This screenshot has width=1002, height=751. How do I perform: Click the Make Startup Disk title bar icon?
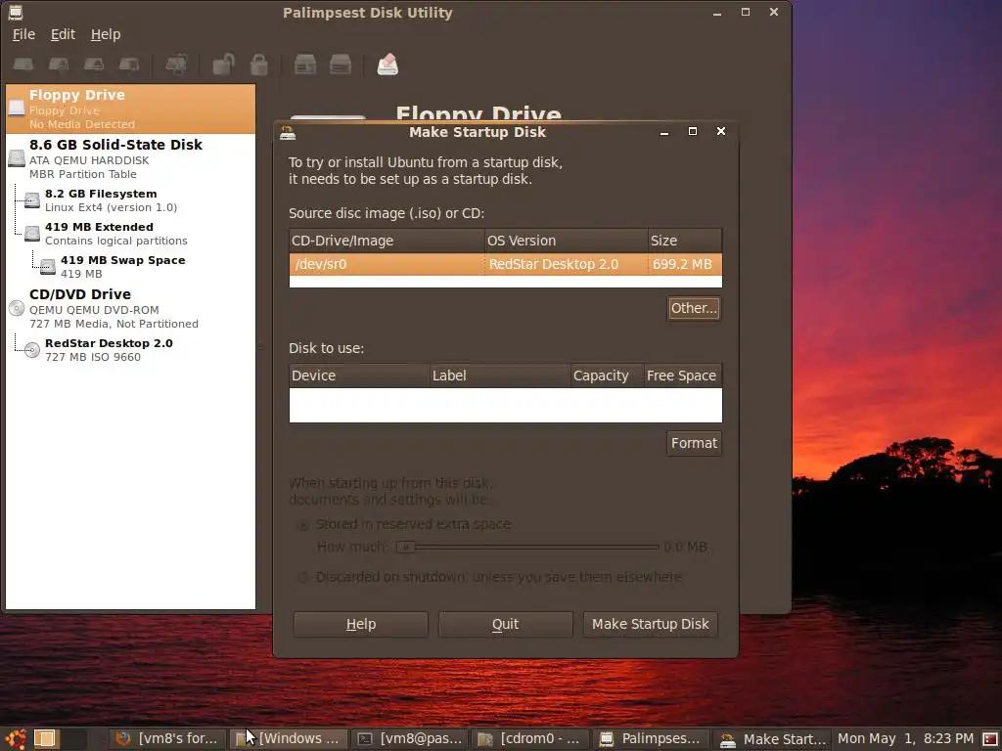288,132
